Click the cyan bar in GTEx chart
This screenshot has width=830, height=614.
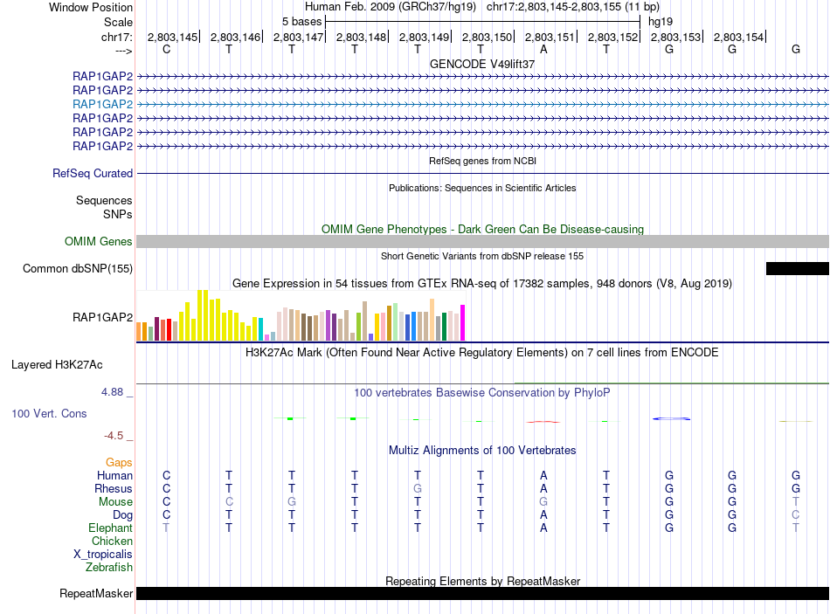(260, 328)
